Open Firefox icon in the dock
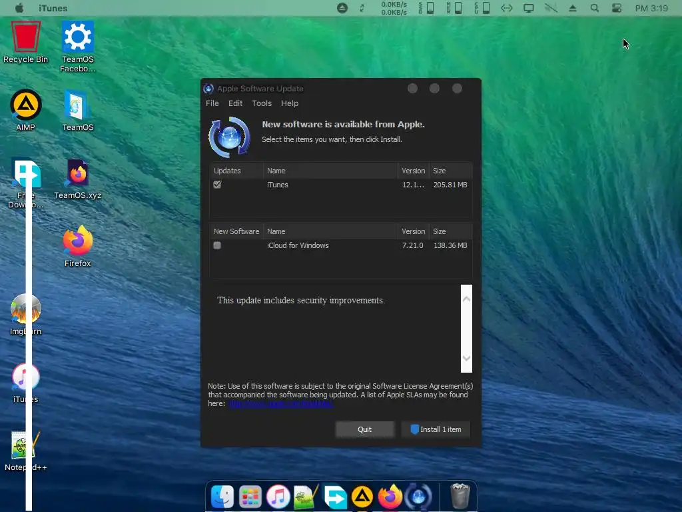The height and width of the screenshot is (512, 682). (390, 496)
